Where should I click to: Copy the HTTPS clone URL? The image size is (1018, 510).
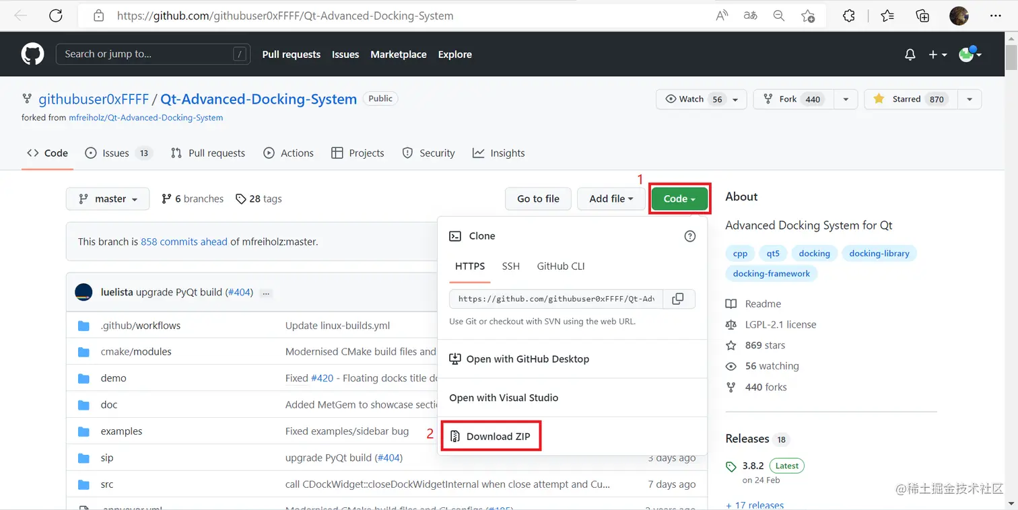(x=679, y=299)
